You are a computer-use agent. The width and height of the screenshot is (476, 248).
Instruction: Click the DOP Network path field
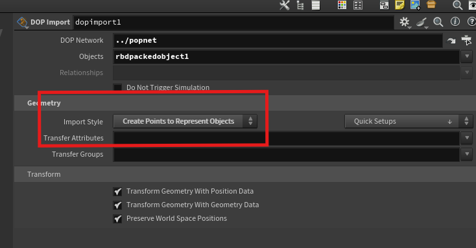point(278,41)
